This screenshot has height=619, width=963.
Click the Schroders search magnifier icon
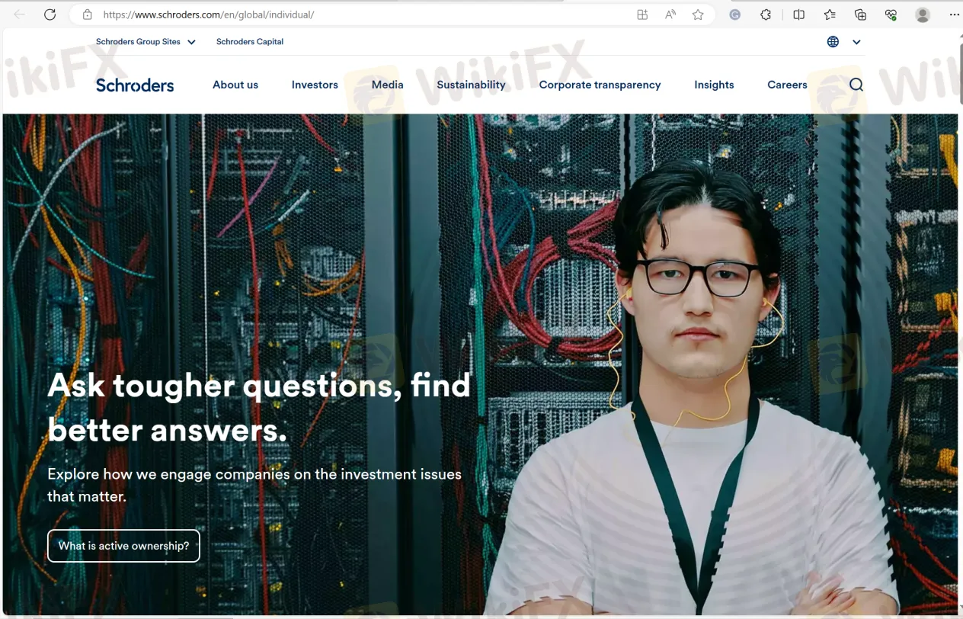(x=856, y=85)
